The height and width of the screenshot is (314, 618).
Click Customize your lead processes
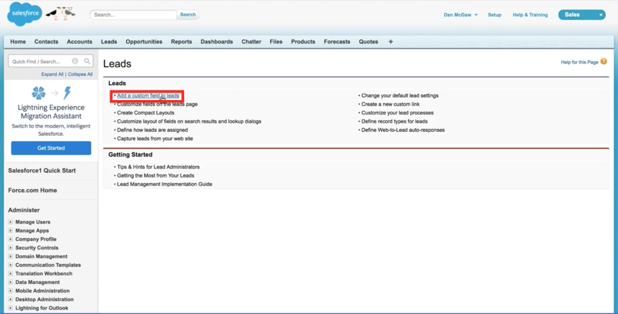(397, 113)
